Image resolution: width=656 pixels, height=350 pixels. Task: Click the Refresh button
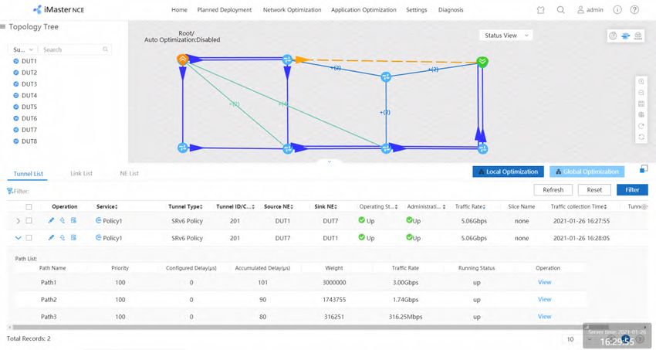[553, 190]
